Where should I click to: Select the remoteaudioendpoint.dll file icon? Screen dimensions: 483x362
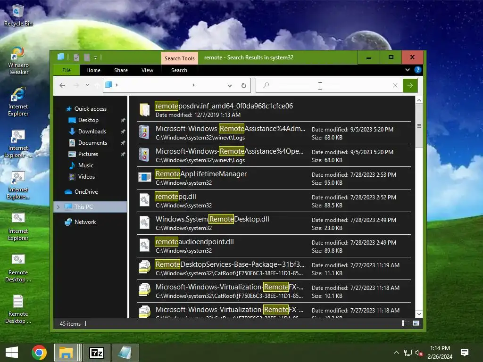click(x=144, y=245)
